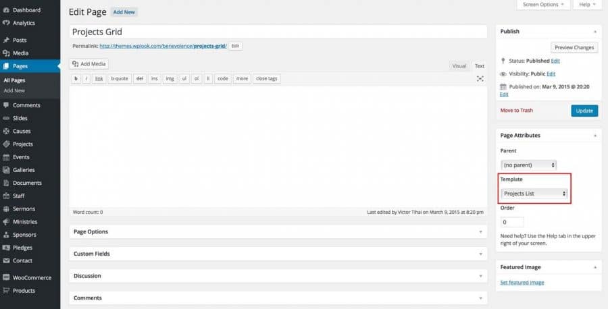Click the Sermons sidebar icon

coord(6,208)
